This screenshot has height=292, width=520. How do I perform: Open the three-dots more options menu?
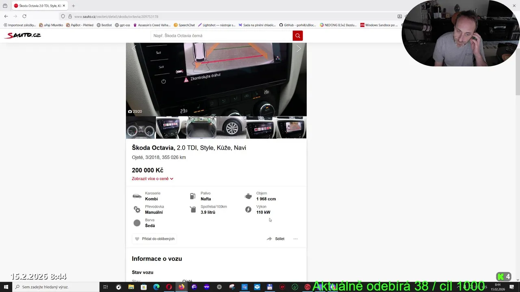click(x=295, y=239)
